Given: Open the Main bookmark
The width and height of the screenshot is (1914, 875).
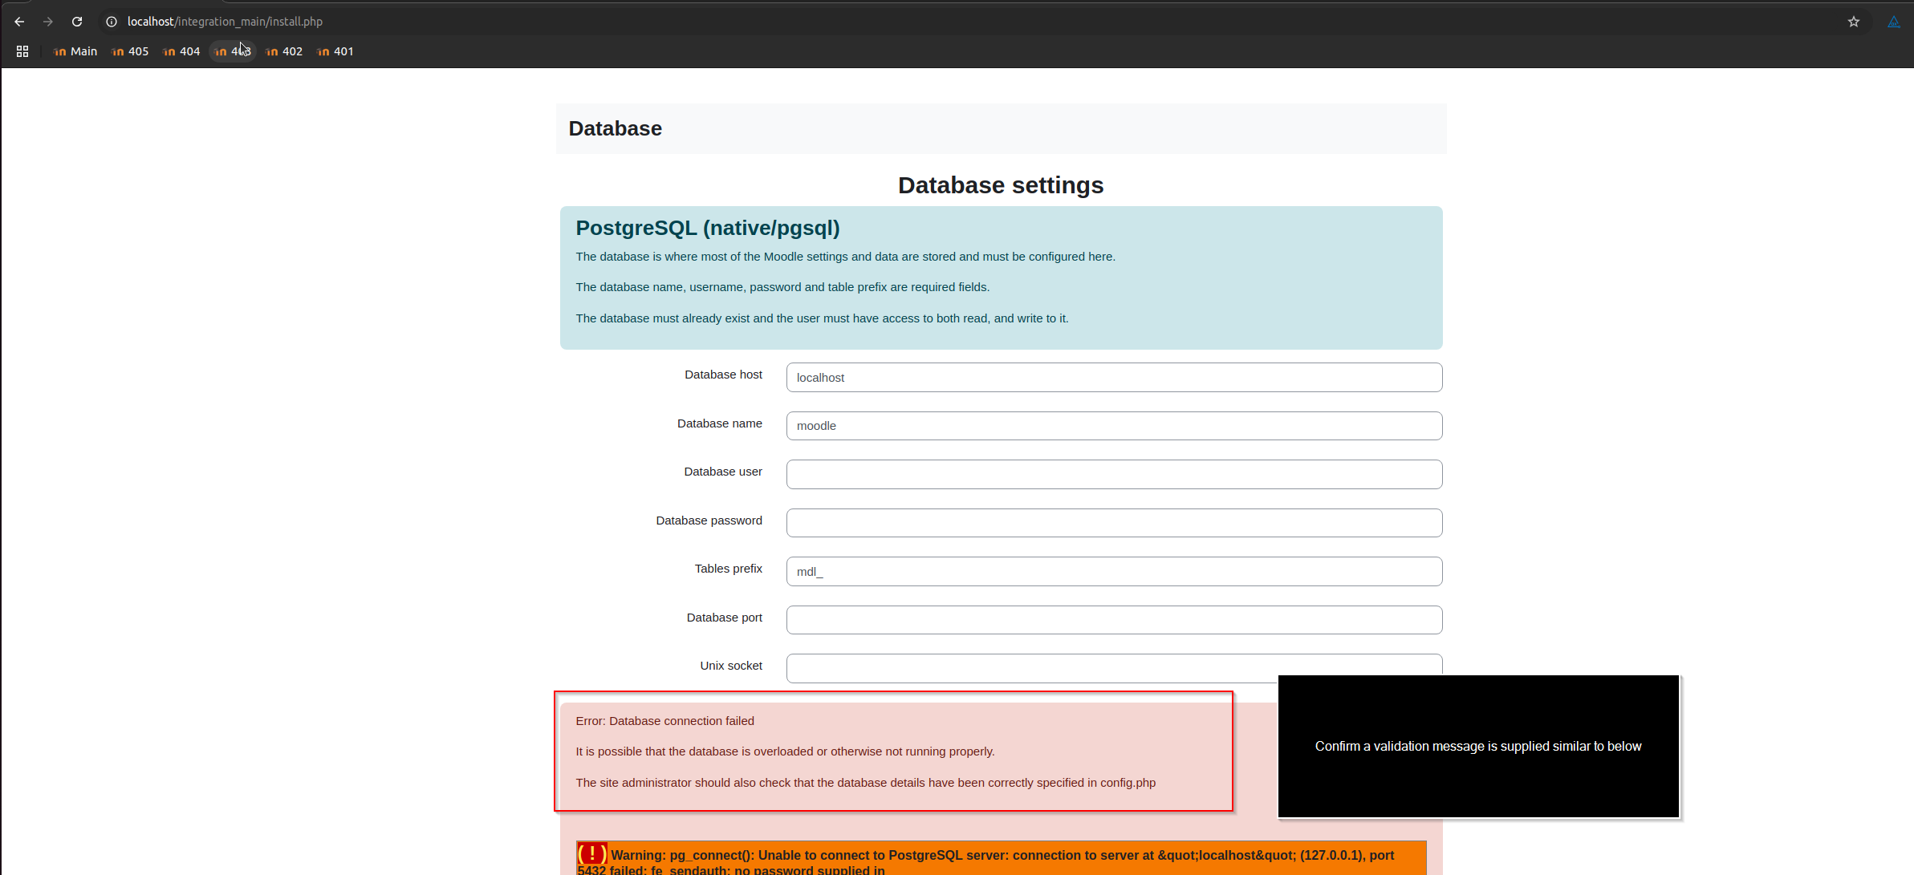Looking at the screenshot, I should [75, 51].
